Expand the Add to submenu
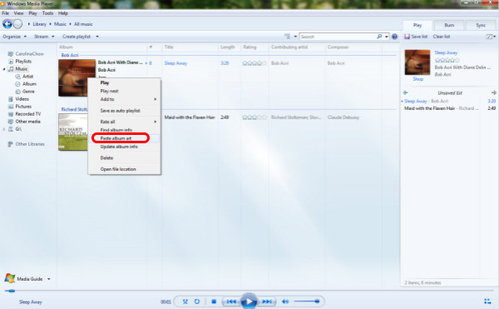Screen dimensions: 499x309 pos(125,99)
